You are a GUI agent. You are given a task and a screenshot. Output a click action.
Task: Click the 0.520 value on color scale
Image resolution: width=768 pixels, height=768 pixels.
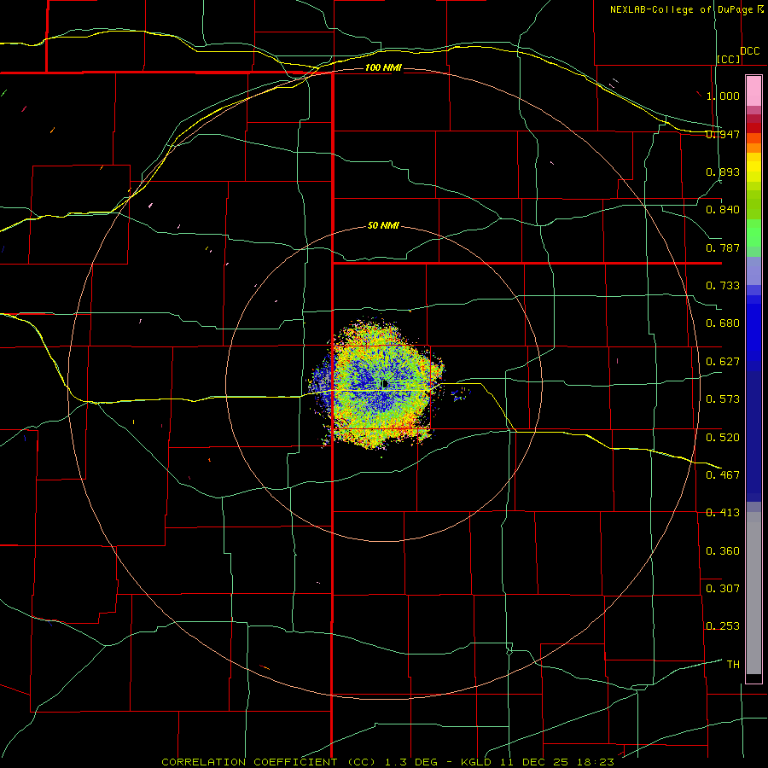[x=723, y=438]
